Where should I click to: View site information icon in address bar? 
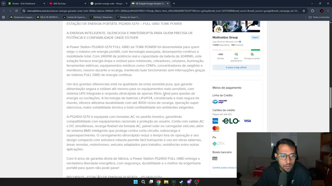click(24, 11)
